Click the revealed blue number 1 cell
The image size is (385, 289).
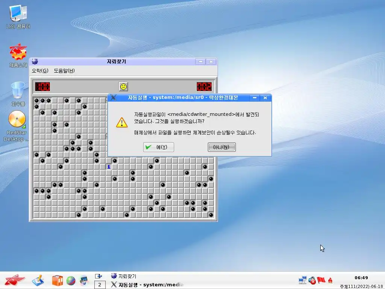click(109, 167)
